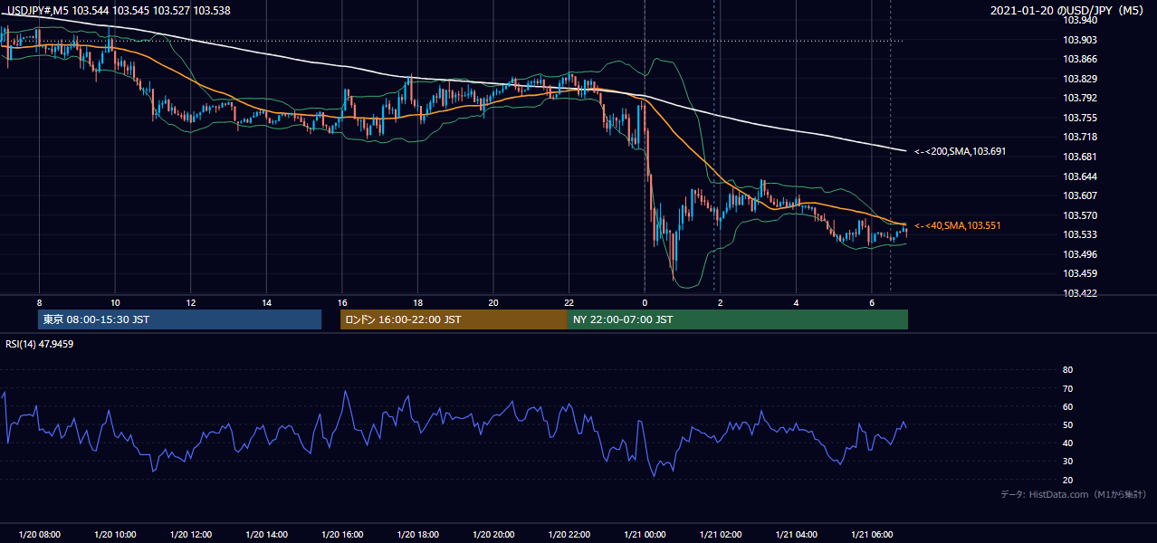Screen dimensions: 1157x543
Task: Click the 40 SMA label 103.551
Action: pyautogui.click(x=958, y=225)
